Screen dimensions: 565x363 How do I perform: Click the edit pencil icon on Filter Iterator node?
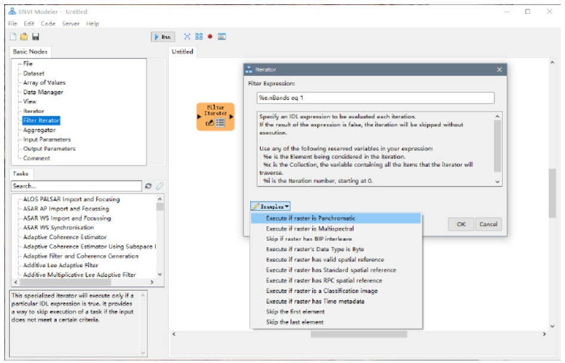pos(210,123)
